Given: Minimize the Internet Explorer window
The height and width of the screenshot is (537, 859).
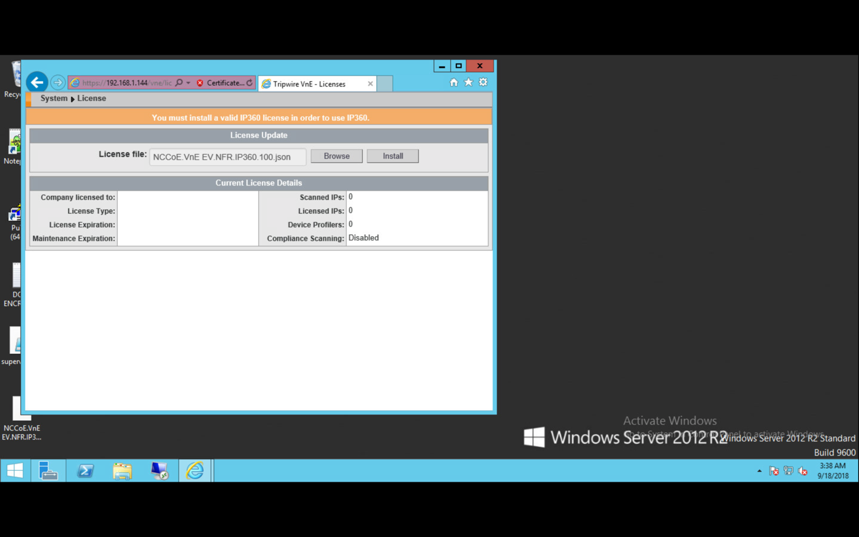Looking at the screenshot, I should pyautogui.click(x=442, y=66).
